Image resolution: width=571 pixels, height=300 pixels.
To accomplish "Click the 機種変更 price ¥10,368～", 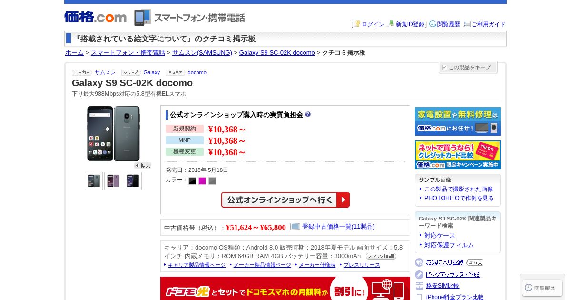I will pyautogui.click(x=227, y=152).
